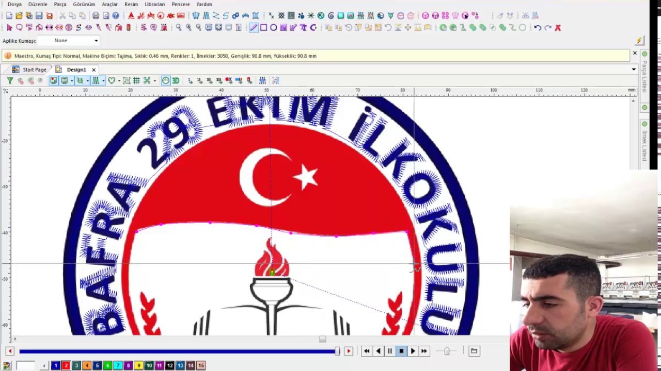Toggle the stitch view mode button
This screenshot has width=661, height=371.
click(x=96, y=80)
